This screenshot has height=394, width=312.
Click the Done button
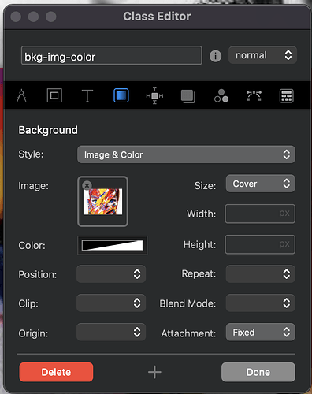point(258,372)
